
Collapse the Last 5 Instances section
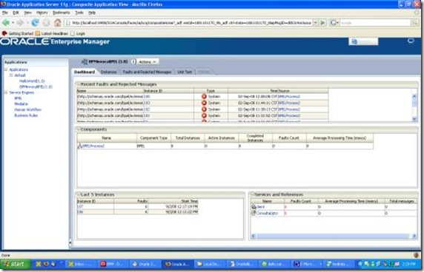pos(79,194)
